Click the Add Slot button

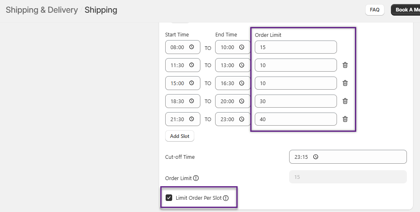coord(180,136)
